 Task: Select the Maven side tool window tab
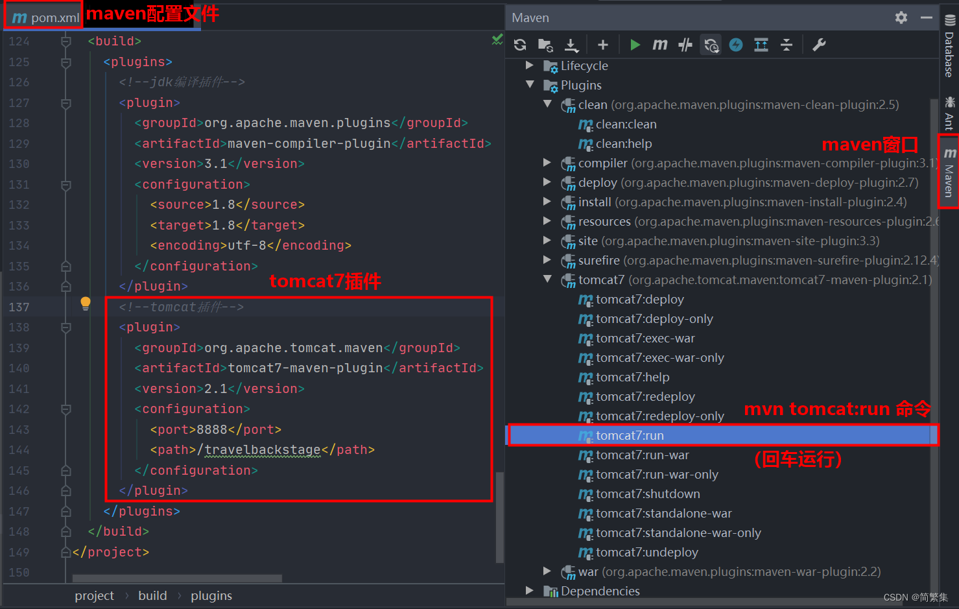949,171
